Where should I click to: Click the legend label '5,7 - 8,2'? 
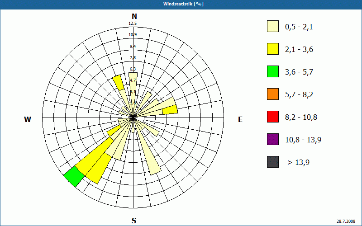point(299,95)
